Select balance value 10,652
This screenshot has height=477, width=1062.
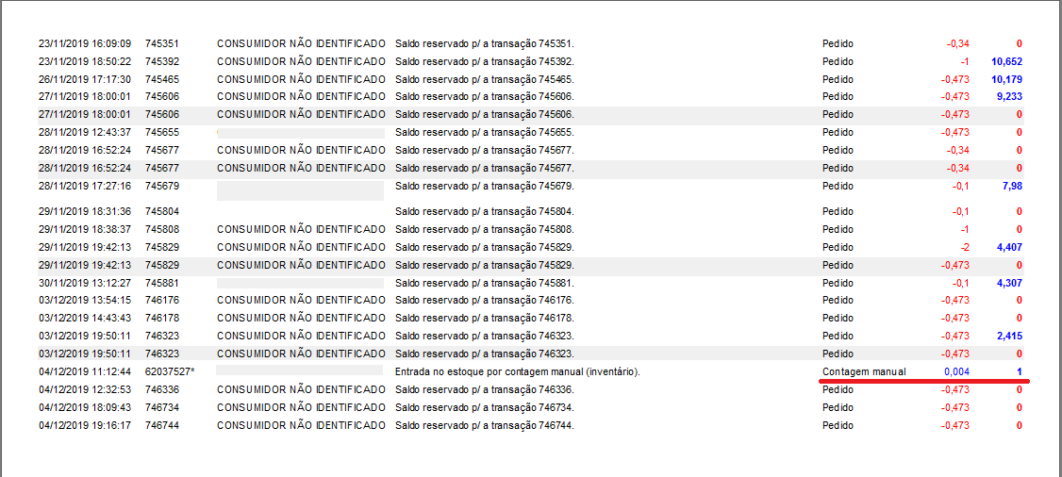tap(1006, 61)
